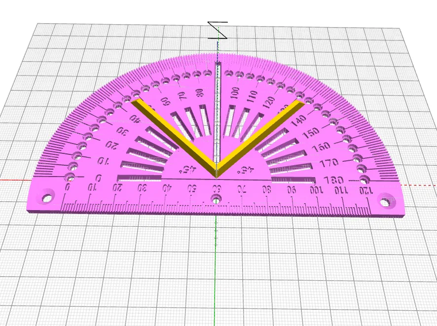
Task: Click the corner mounting hole near ruler 0
Action: tap(47, 198)
